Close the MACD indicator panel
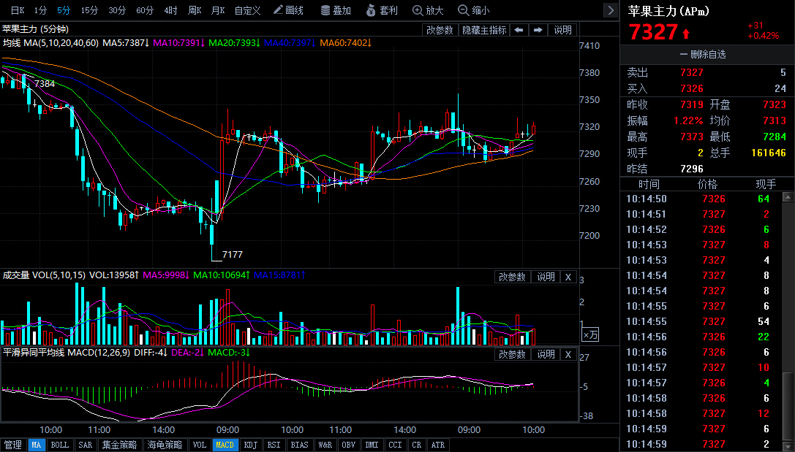Image resolution: width=795 pixels, height=452 pixels. click(x=568, y=354)
